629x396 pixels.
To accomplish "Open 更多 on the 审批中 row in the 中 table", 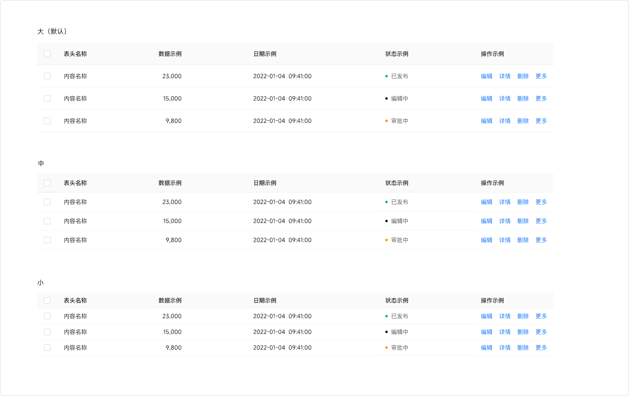I will coord(541,240).
